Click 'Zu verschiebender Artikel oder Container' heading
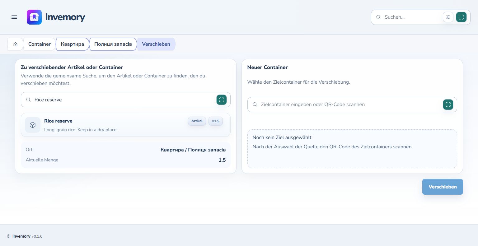478x246 pixels. coord(72,67)
